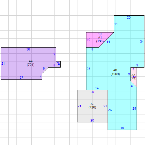Click the 14 dimension on A1's diagonal edge
Screen dimensions: 145x145
[108, 42]
